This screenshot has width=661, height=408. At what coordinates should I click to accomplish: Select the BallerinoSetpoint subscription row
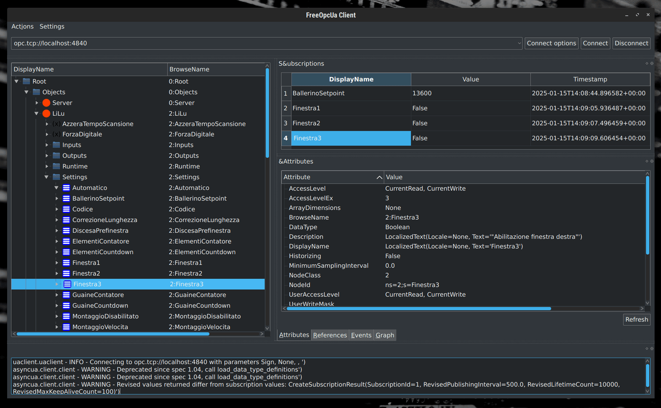(351, 93)
